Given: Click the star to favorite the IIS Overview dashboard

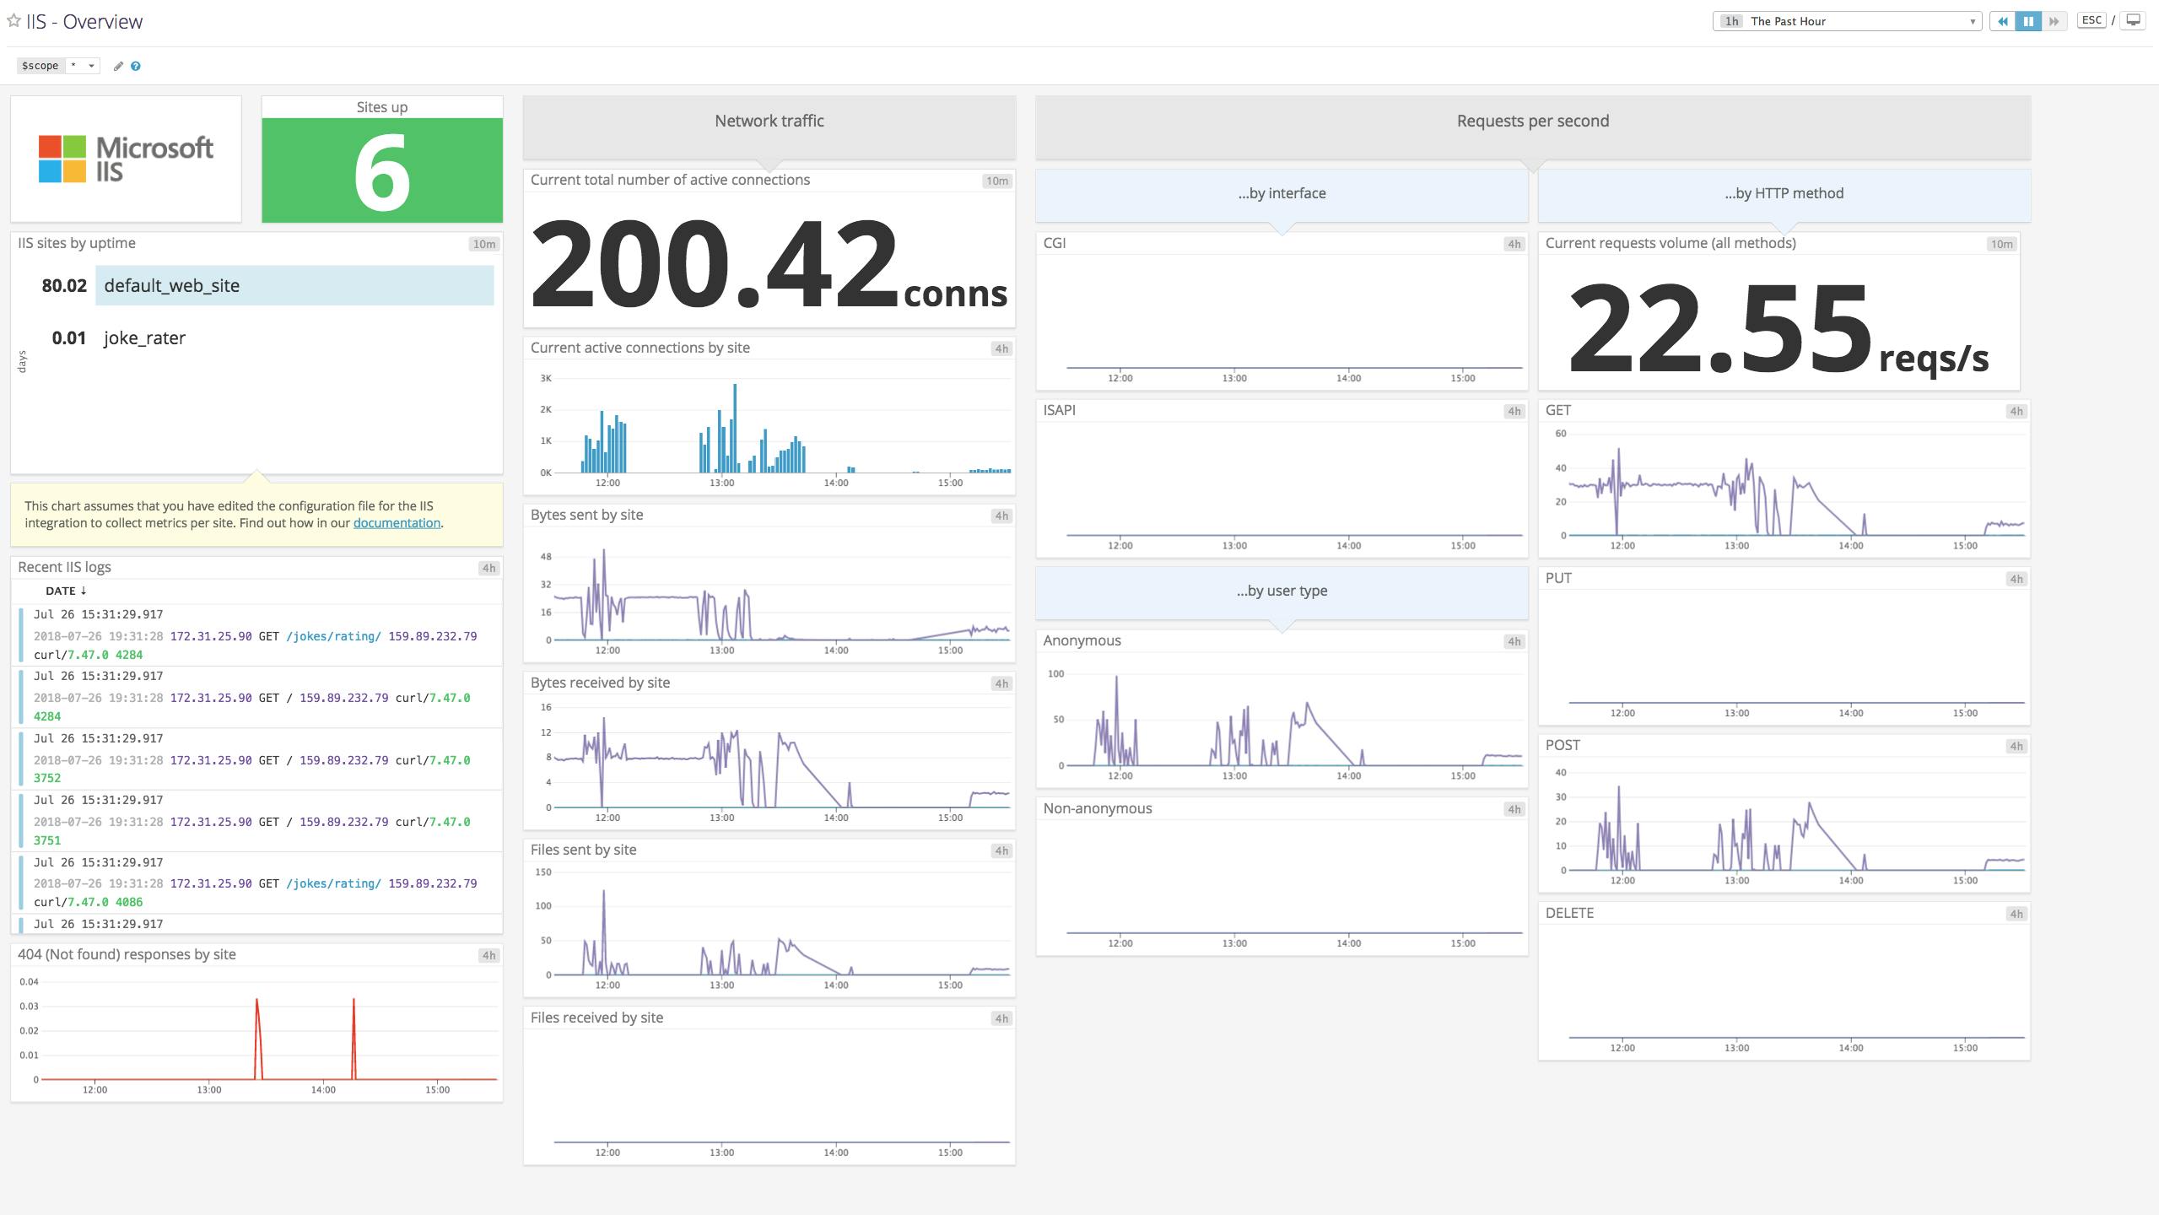Looking at the screenshot, I should (x=13, y=21).
